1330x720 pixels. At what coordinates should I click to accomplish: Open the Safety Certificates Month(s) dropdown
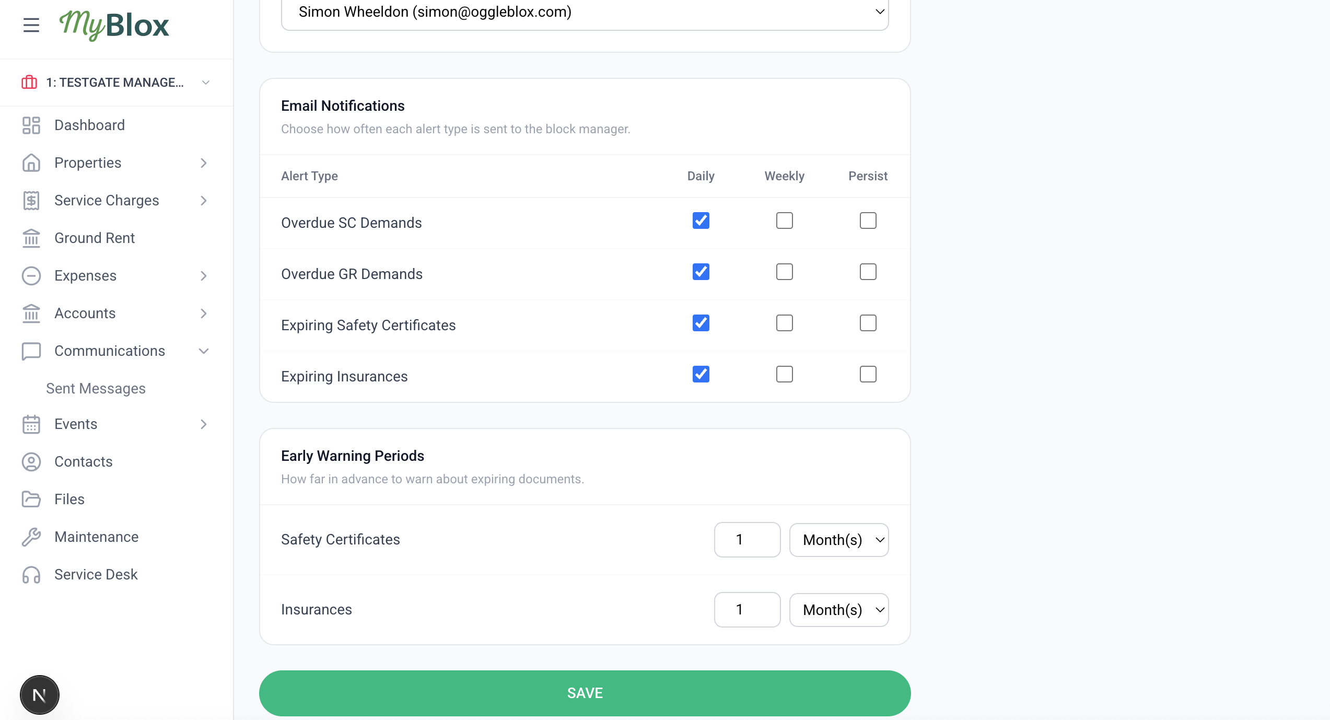tap(838, 540)
